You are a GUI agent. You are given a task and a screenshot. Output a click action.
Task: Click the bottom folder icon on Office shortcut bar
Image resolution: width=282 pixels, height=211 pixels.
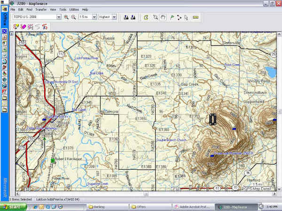click(x=5, y=110)
